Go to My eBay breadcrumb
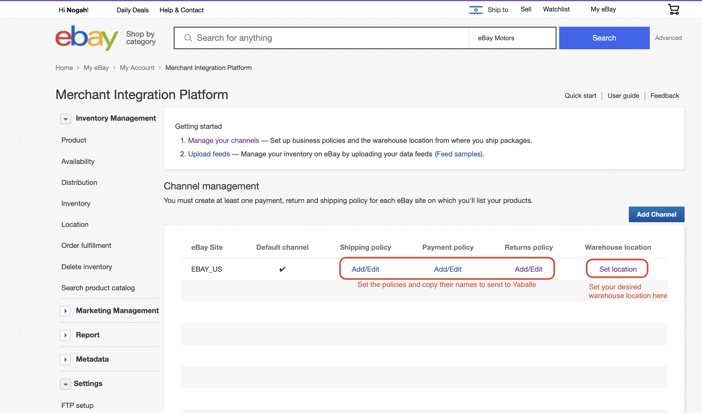 pos(96,68)
